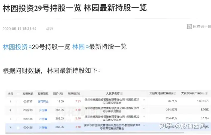Open the 莱花药业 stock link
This screenshot has width=211, height=135.
click(x=43, y=101)
